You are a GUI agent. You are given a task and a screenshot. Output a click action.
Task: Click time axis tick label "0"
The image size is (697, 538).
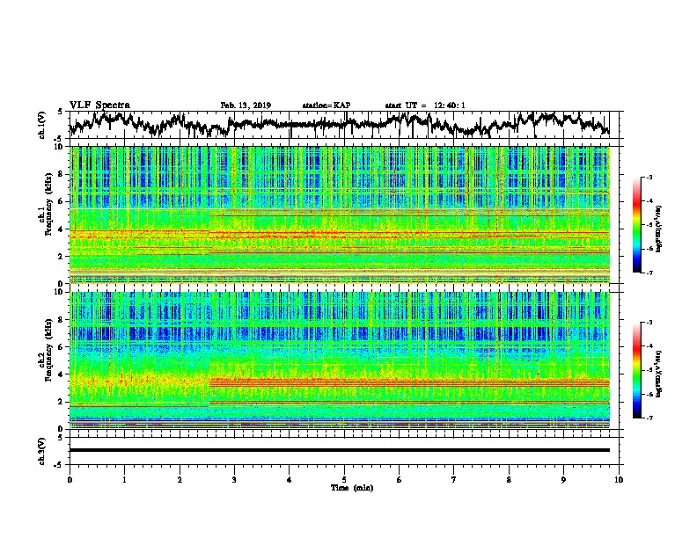click(x=70, y=480)
